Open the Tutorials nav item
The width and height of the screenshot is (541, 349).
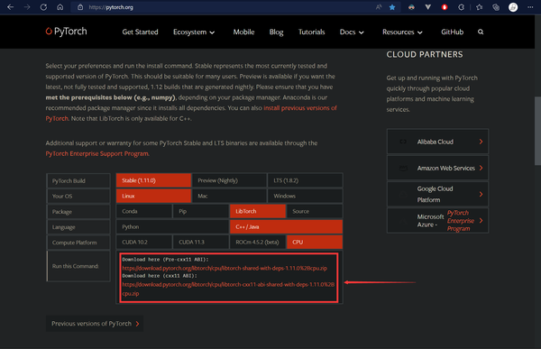[312, 32]
